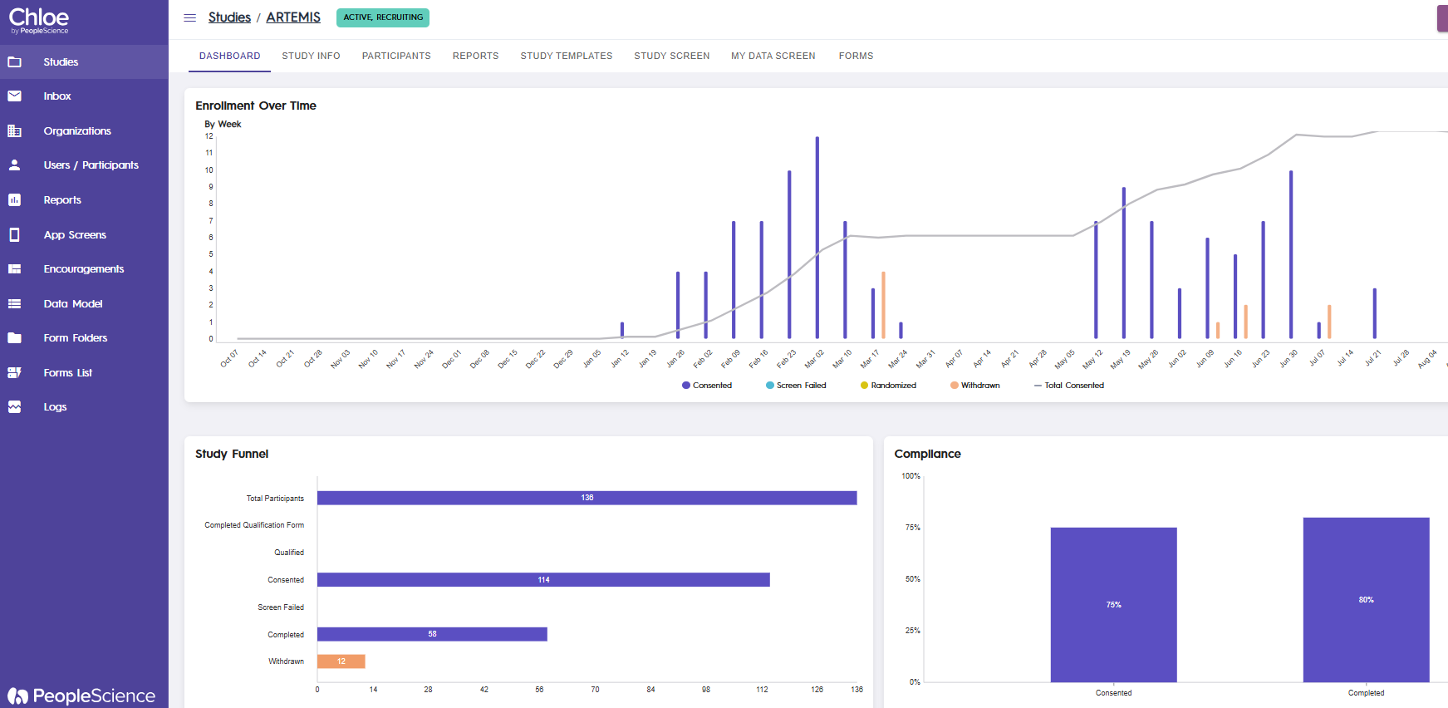Toggle the hamburger menu icon
Viewport: 1448px width, 708px height.
(x=189, y=17)
